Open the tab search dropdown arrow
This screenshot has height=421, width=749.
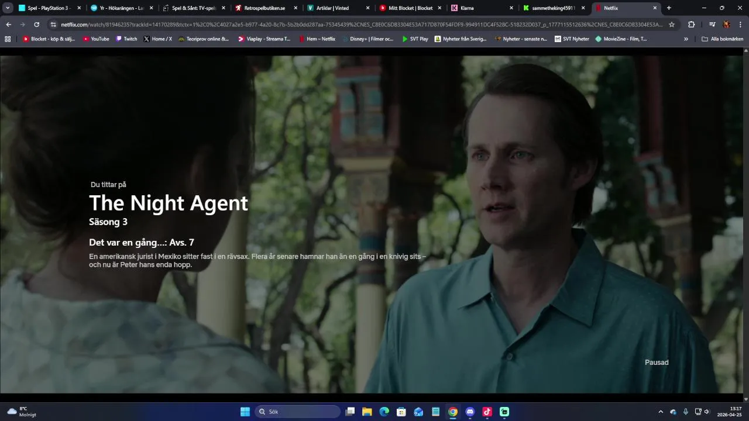[x=8, y=8]
